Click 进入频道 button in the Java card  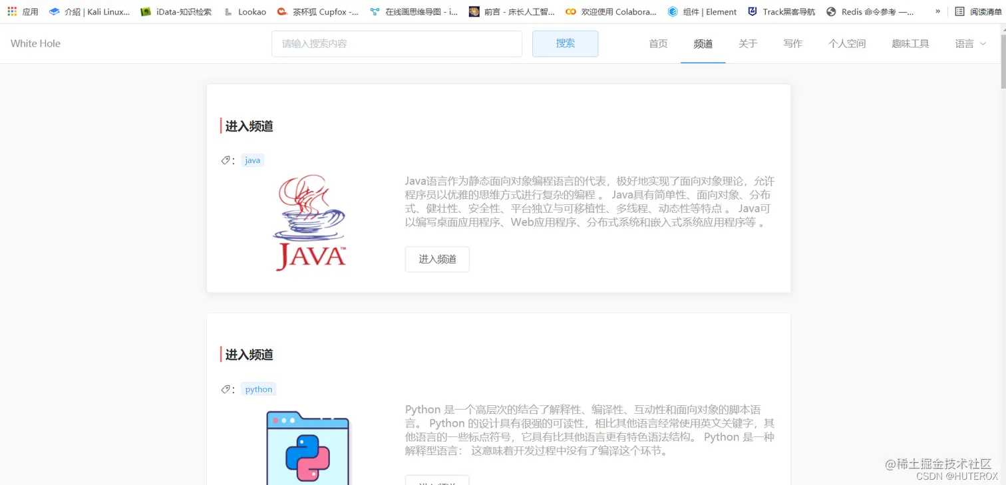click(x=437, y=259)
